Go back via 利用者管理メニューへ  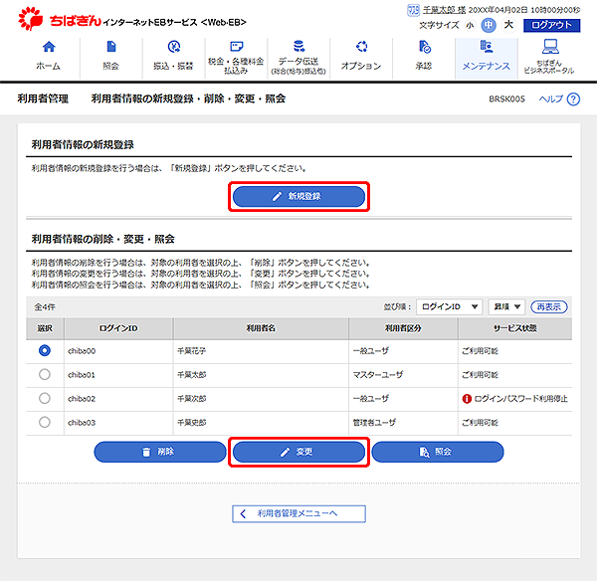pyautogui.click(x=298, y=513)
